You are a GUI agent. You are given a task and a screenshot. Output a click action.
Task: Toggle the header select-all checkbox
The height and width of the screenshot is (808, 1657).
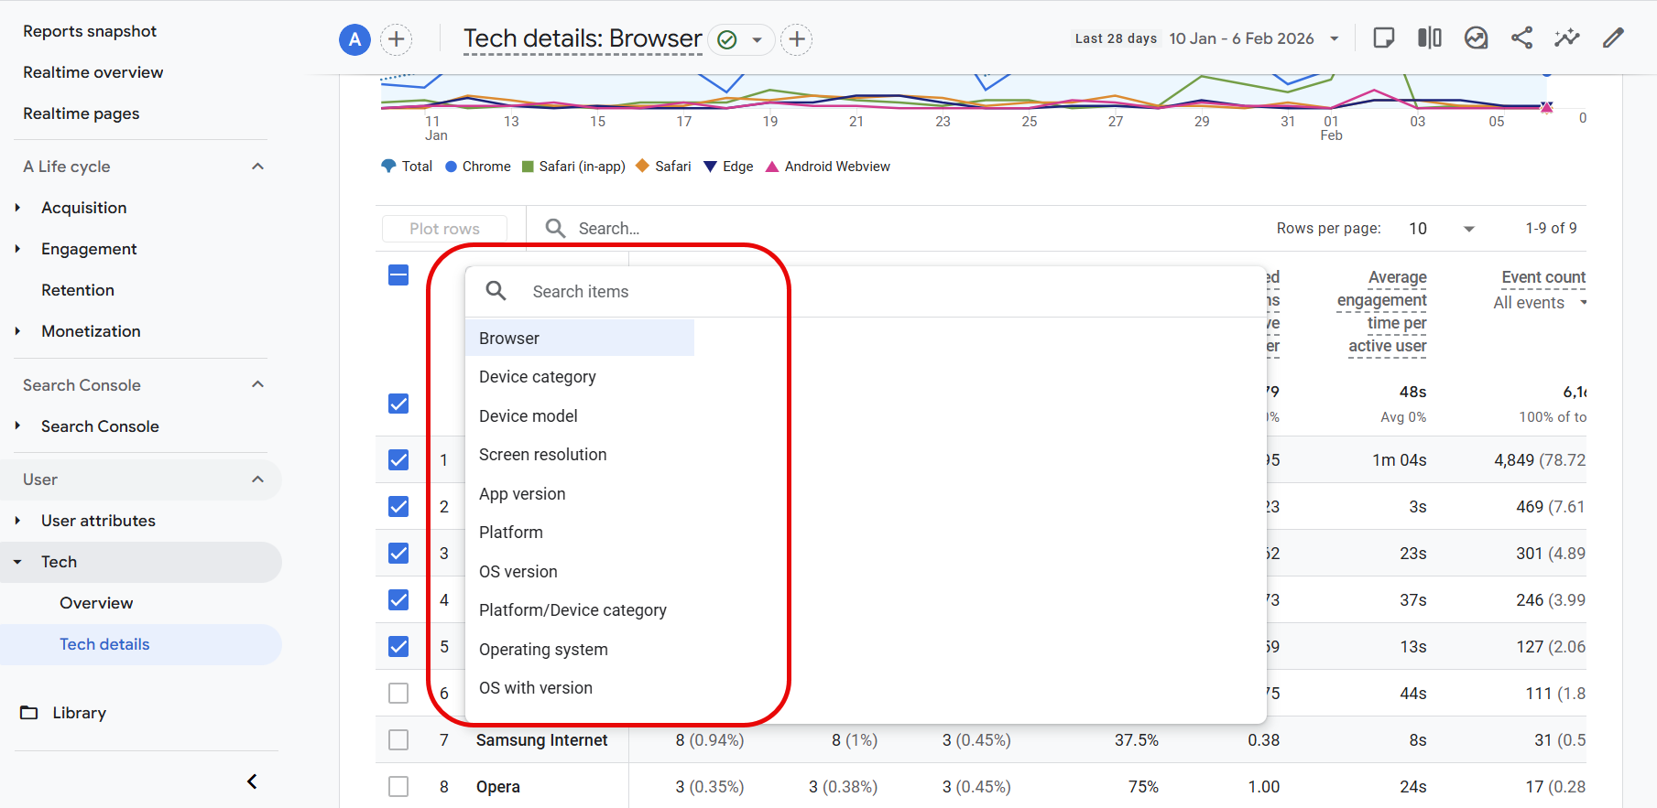click(x=398, y=275)
